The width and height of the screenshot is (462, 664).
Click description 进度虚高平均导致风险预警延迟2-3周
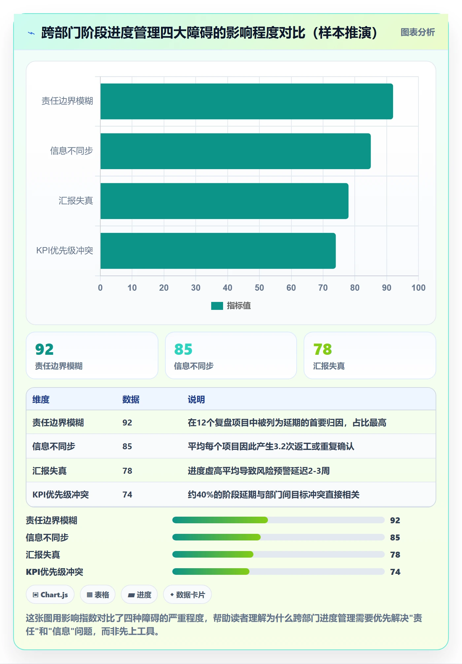click(259, 471)
